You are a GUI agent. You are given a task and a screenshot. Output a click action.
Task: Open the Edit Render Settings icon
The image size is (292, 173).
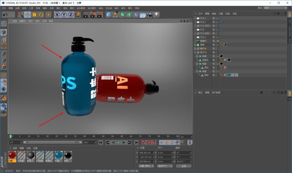(x=100, y=15)
